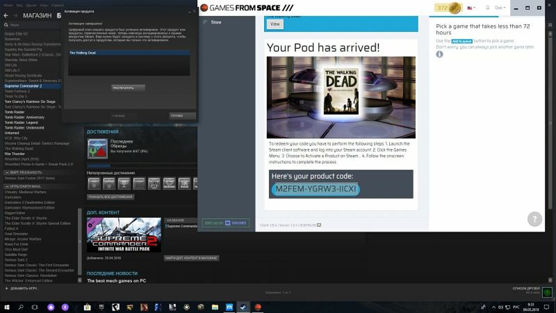This screenshot has height=313, width=556.
Task: Expand the language flag dropdown
Action: pos(472,8)
